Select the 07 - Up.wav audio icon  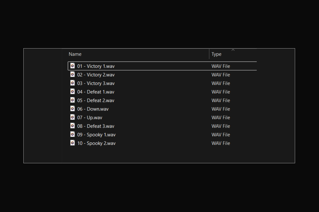pyautogui.click(x=72, y=117)
